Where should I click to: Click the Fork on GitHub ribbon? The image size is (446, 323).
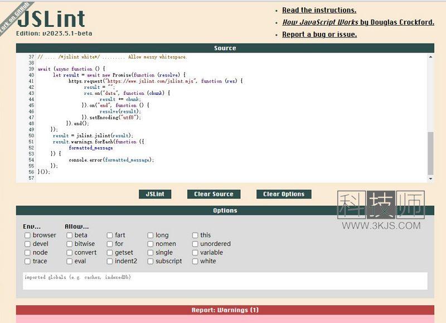click(x=13, y=18)
